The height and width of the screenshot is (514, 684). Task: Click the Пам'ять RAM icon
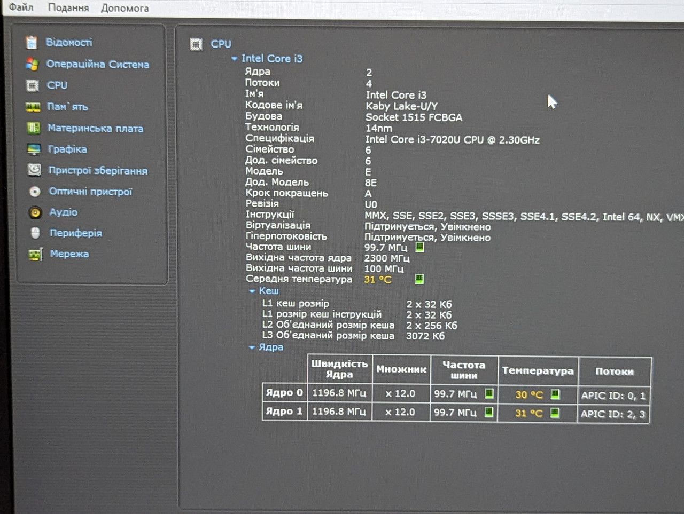pyautogui.click(x=33, y=107)
